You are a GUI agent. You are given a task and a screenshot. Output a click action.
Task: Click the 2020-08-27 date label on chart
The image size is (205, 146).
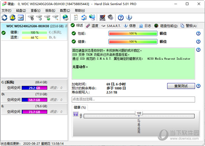point(139,126)
